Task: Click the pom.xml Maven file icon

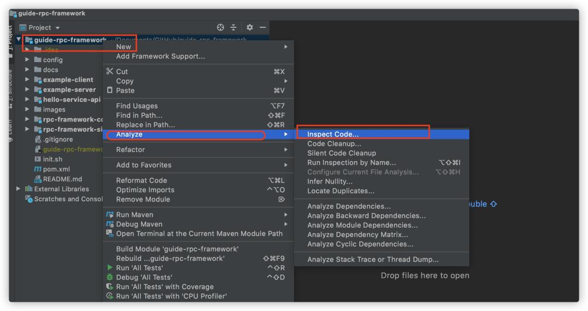Action: click(38, 169)
